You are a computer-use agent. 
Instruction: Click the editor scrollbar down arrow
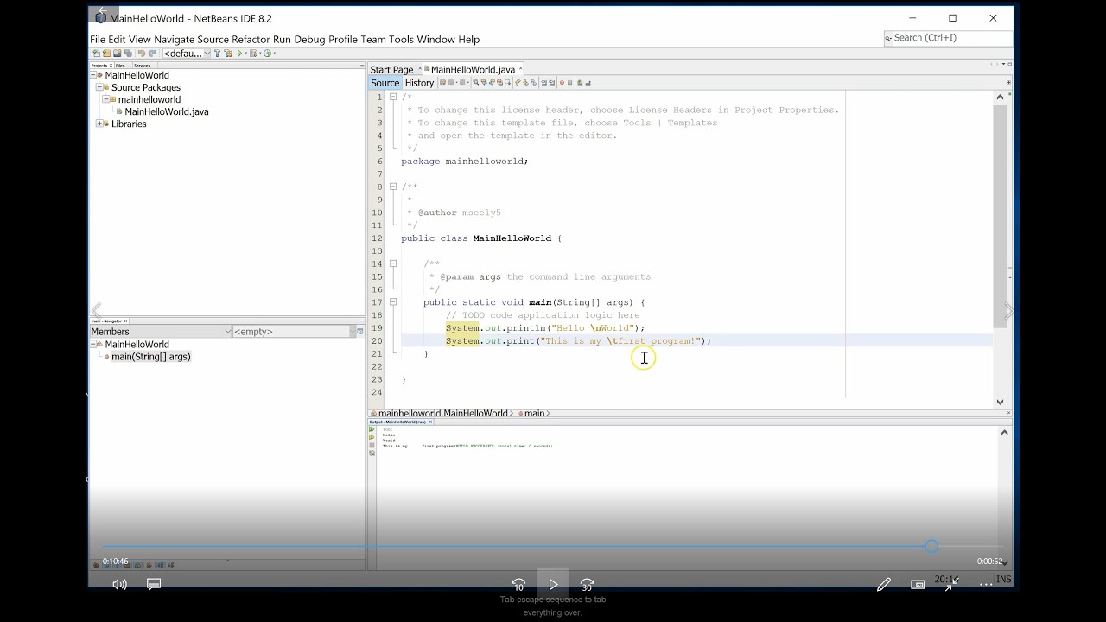tap(1000, 402)
